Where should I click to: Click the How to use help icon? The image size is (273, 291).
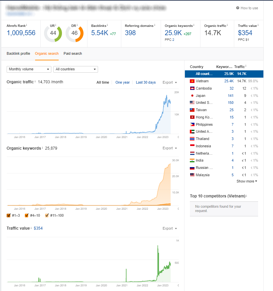point(238,8)
